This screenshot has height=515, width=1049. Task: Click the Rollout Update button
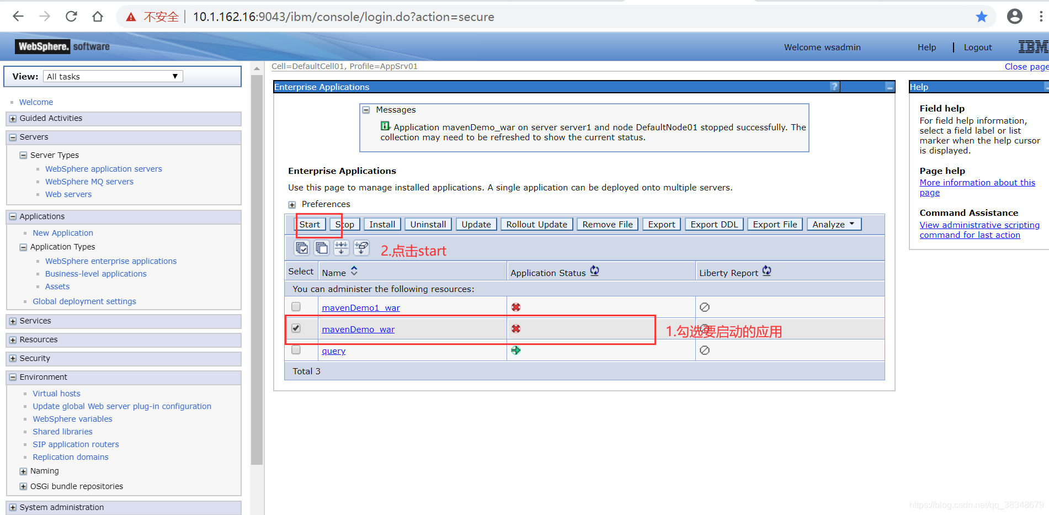pos(536,224)
